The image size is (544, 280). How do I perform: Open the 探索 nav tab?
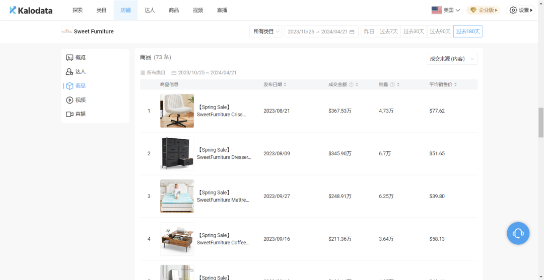click(x=78, y=11)
